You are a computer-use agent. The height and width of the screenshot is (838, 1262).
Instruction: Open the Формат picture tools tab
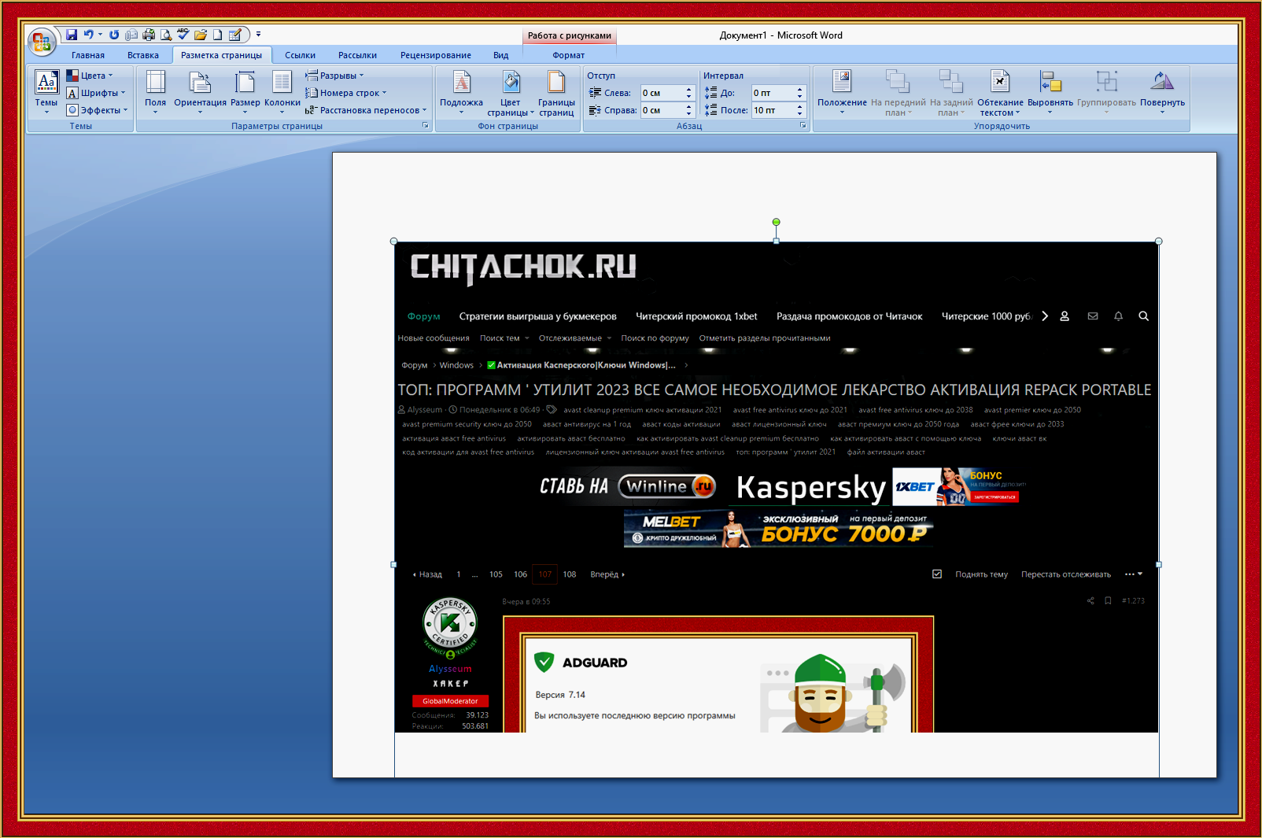pyautogui.click(x=569, y=55)
